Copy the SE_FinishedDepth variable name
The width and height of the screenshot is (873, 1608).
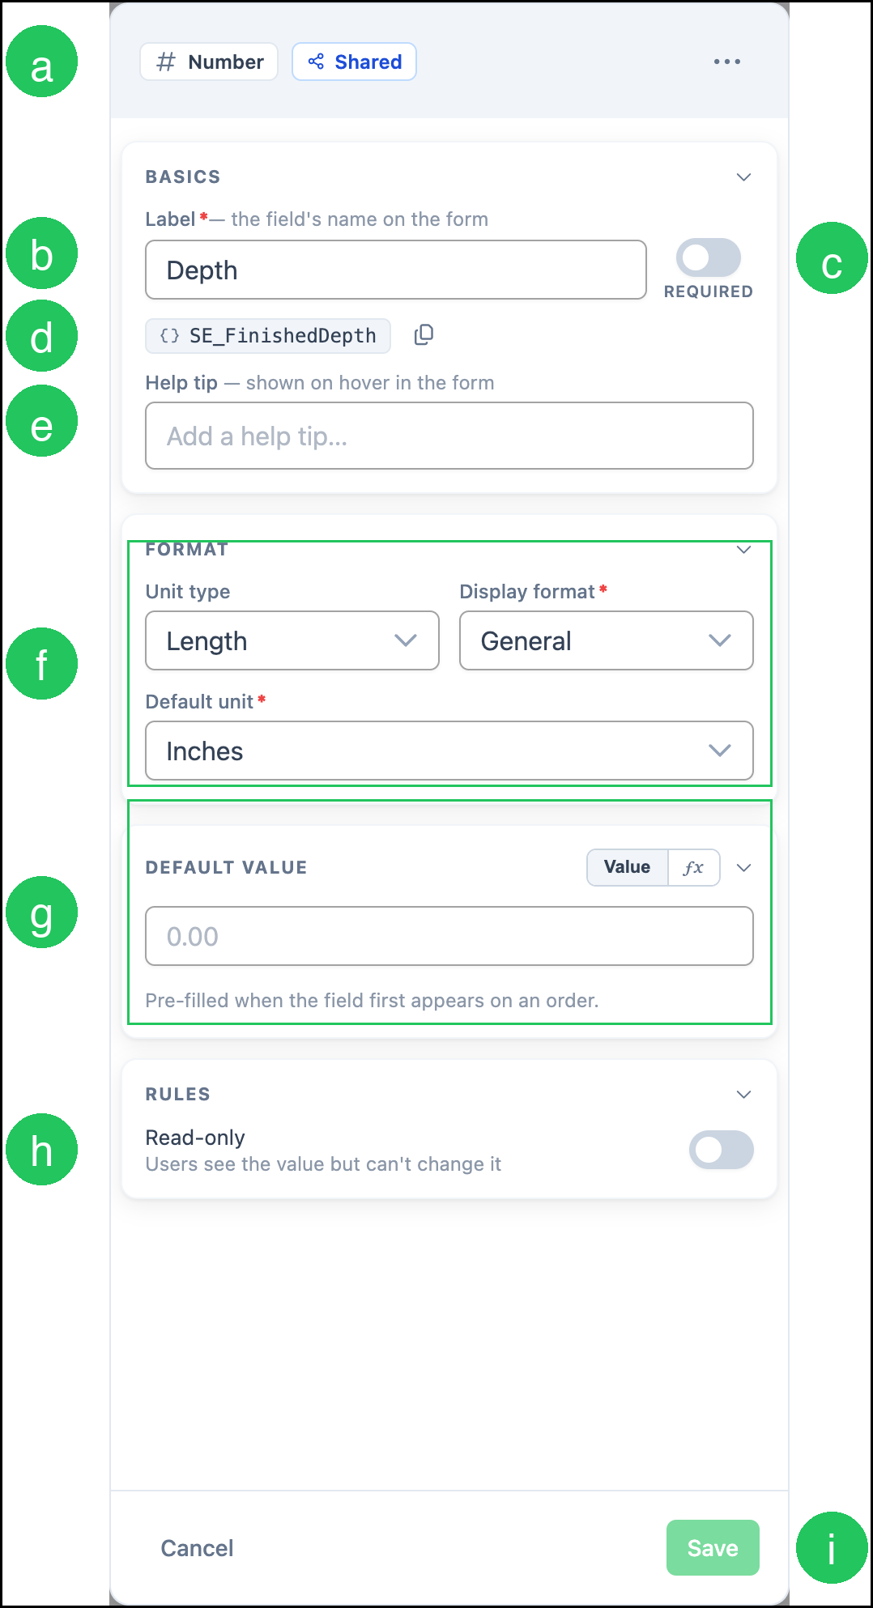(x=424, y=335)
